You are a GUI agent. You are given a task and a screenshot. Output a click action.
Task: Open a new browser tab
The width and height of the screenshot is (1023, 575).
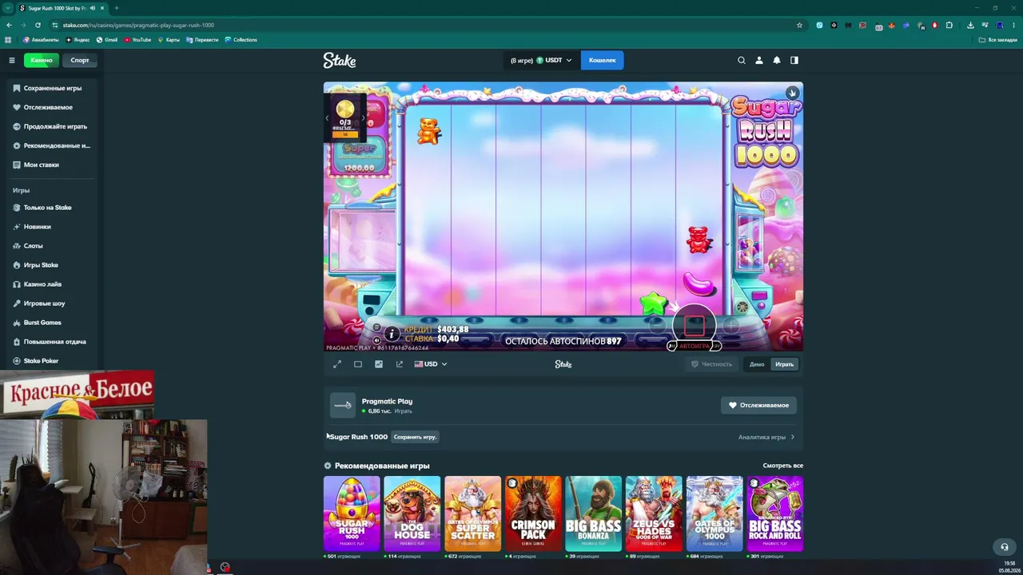117,8
